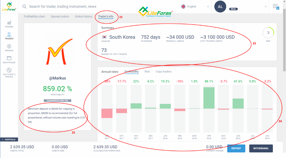286x158 pixels.
Task: Open the Traders sidebar section
Action: click(x=9, y=36)
